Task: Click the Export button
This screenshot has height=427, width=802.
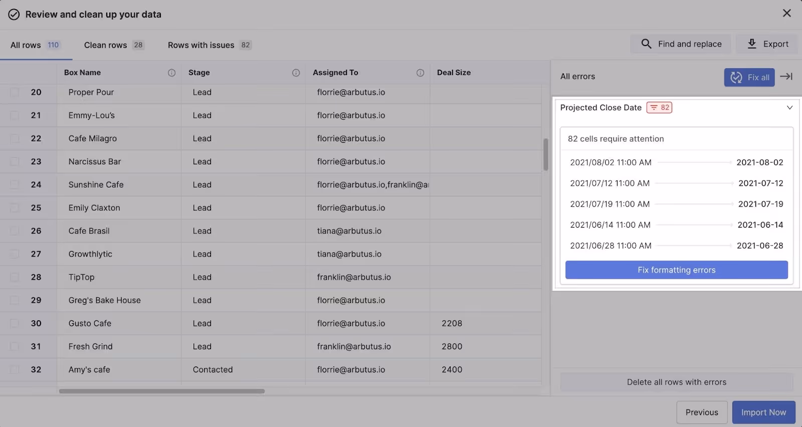Action: (767, 44)
